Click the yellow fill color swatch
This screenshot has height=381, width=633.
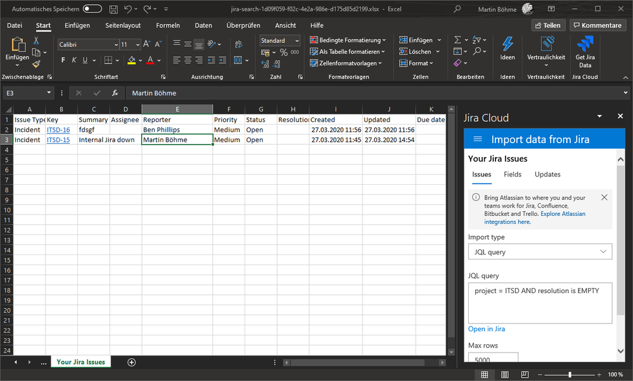(x=131, y=61)
